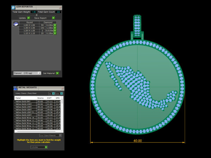Screen dimensions: 211x158
Task: Select the 1.10 X 1.10 gem size cell
Action: pos(29,33)
